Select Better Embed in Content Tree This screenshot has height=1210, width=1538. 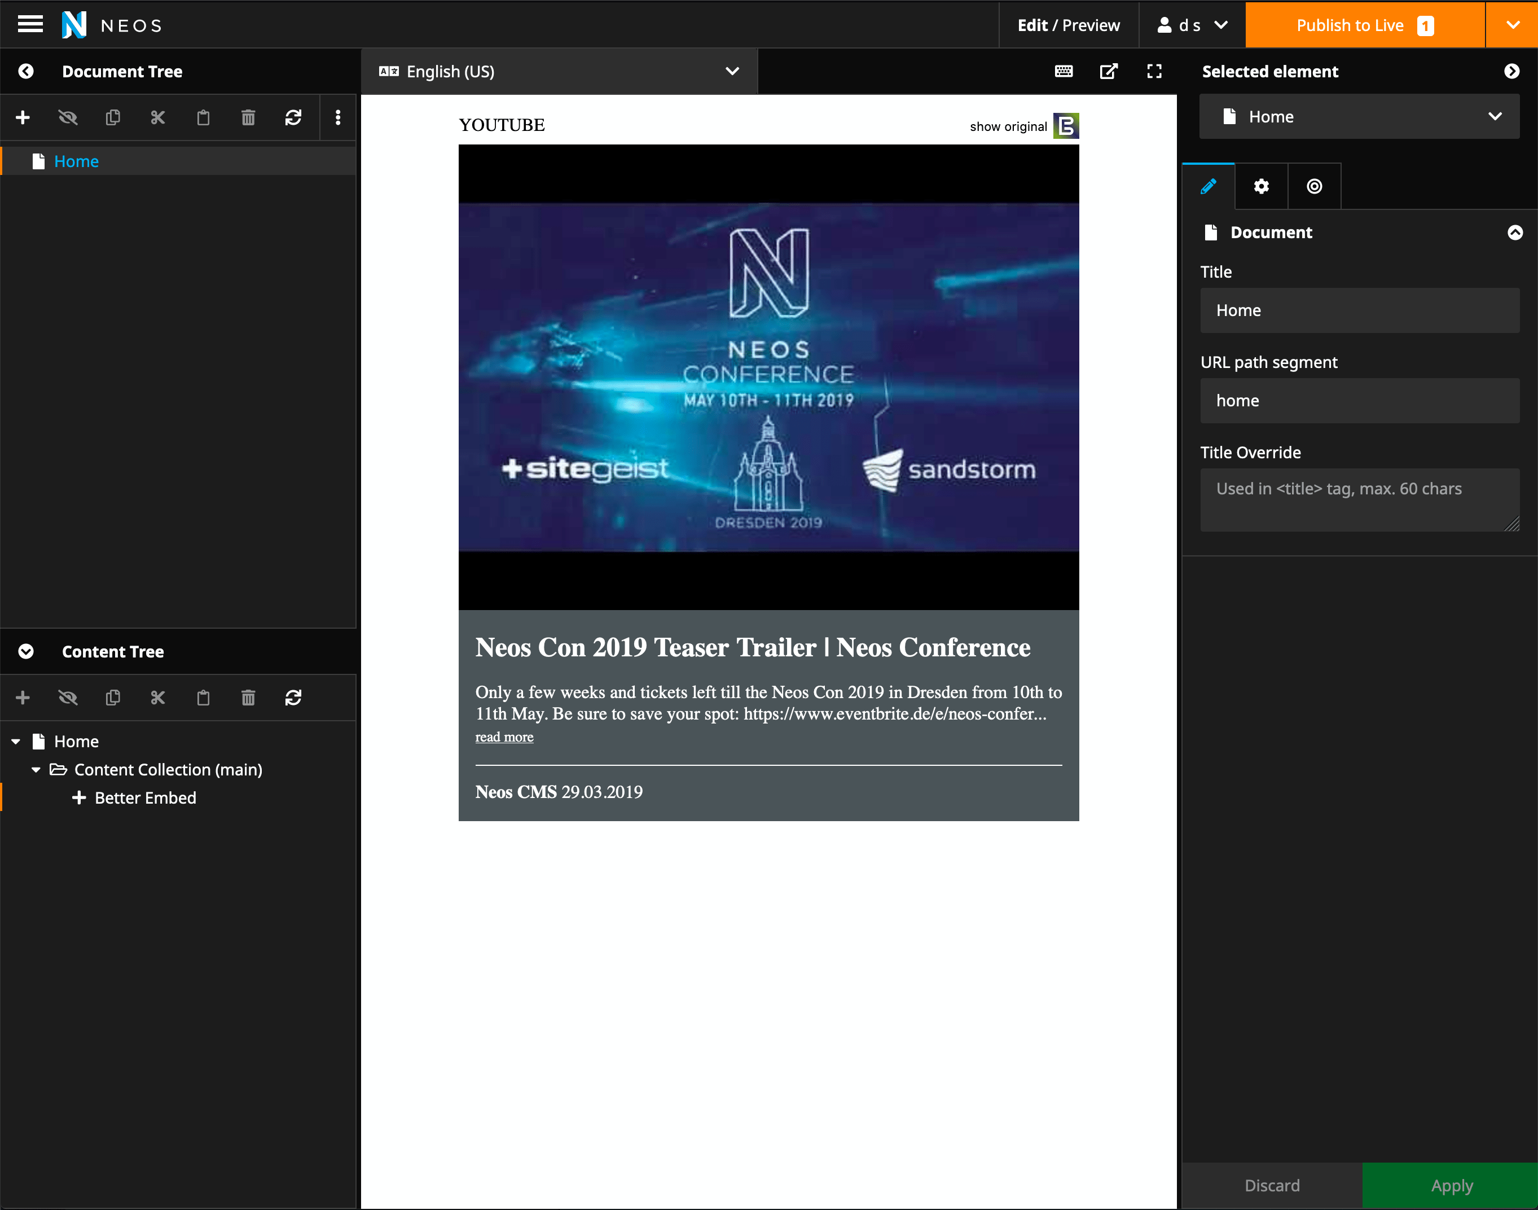coord(145,799)
